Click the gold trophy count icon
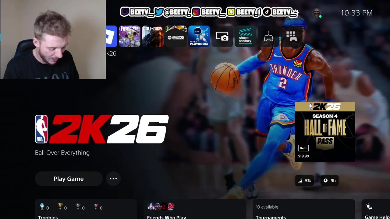Viewport: 390px width, 219px height. coord(60,207)
